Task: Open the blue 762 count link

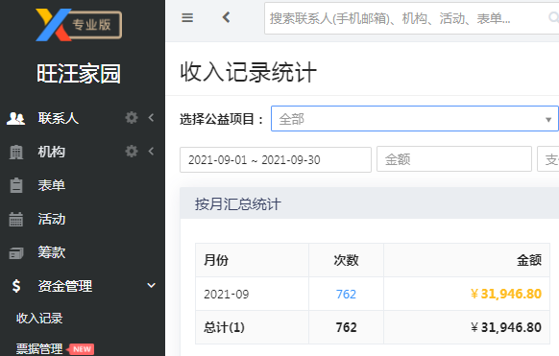Action: click(x=346, y=294)
